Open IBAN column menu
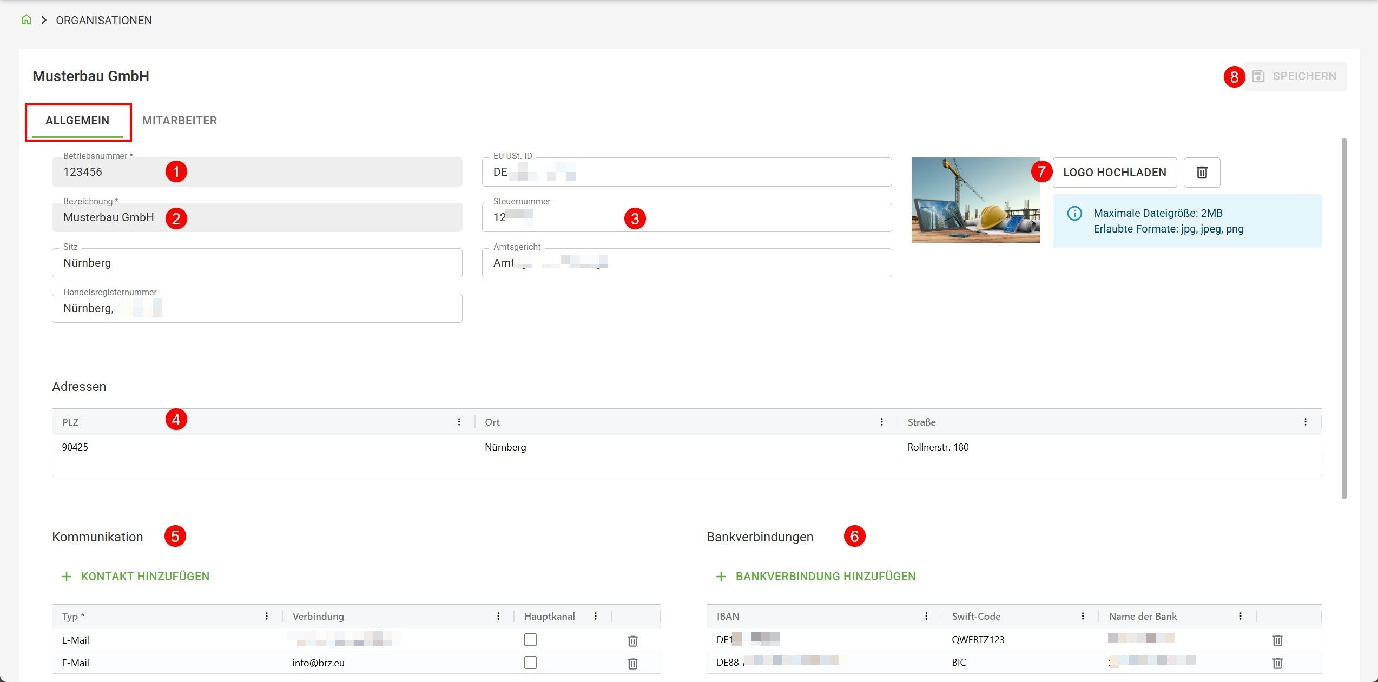Viewport: 1378px width, 682px height. point(926,616)
